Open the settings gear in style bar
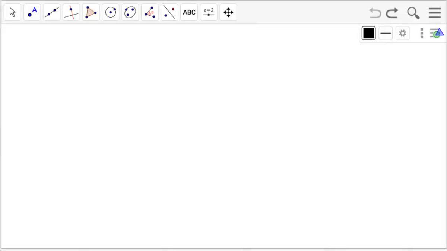The height and width of the screenshot is (251, 447). pos(403,34)
